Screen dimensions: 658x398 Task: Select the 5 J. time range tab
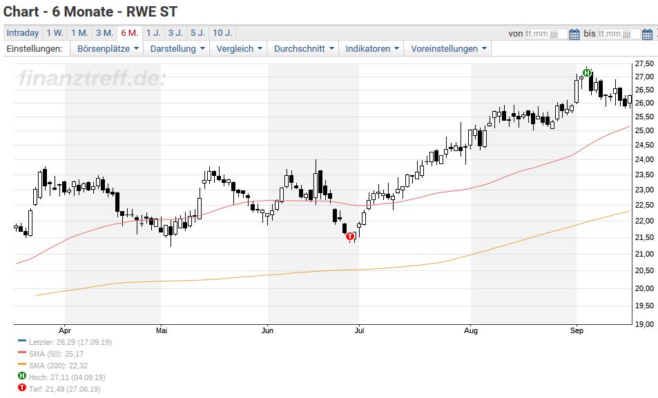[197, 32]
